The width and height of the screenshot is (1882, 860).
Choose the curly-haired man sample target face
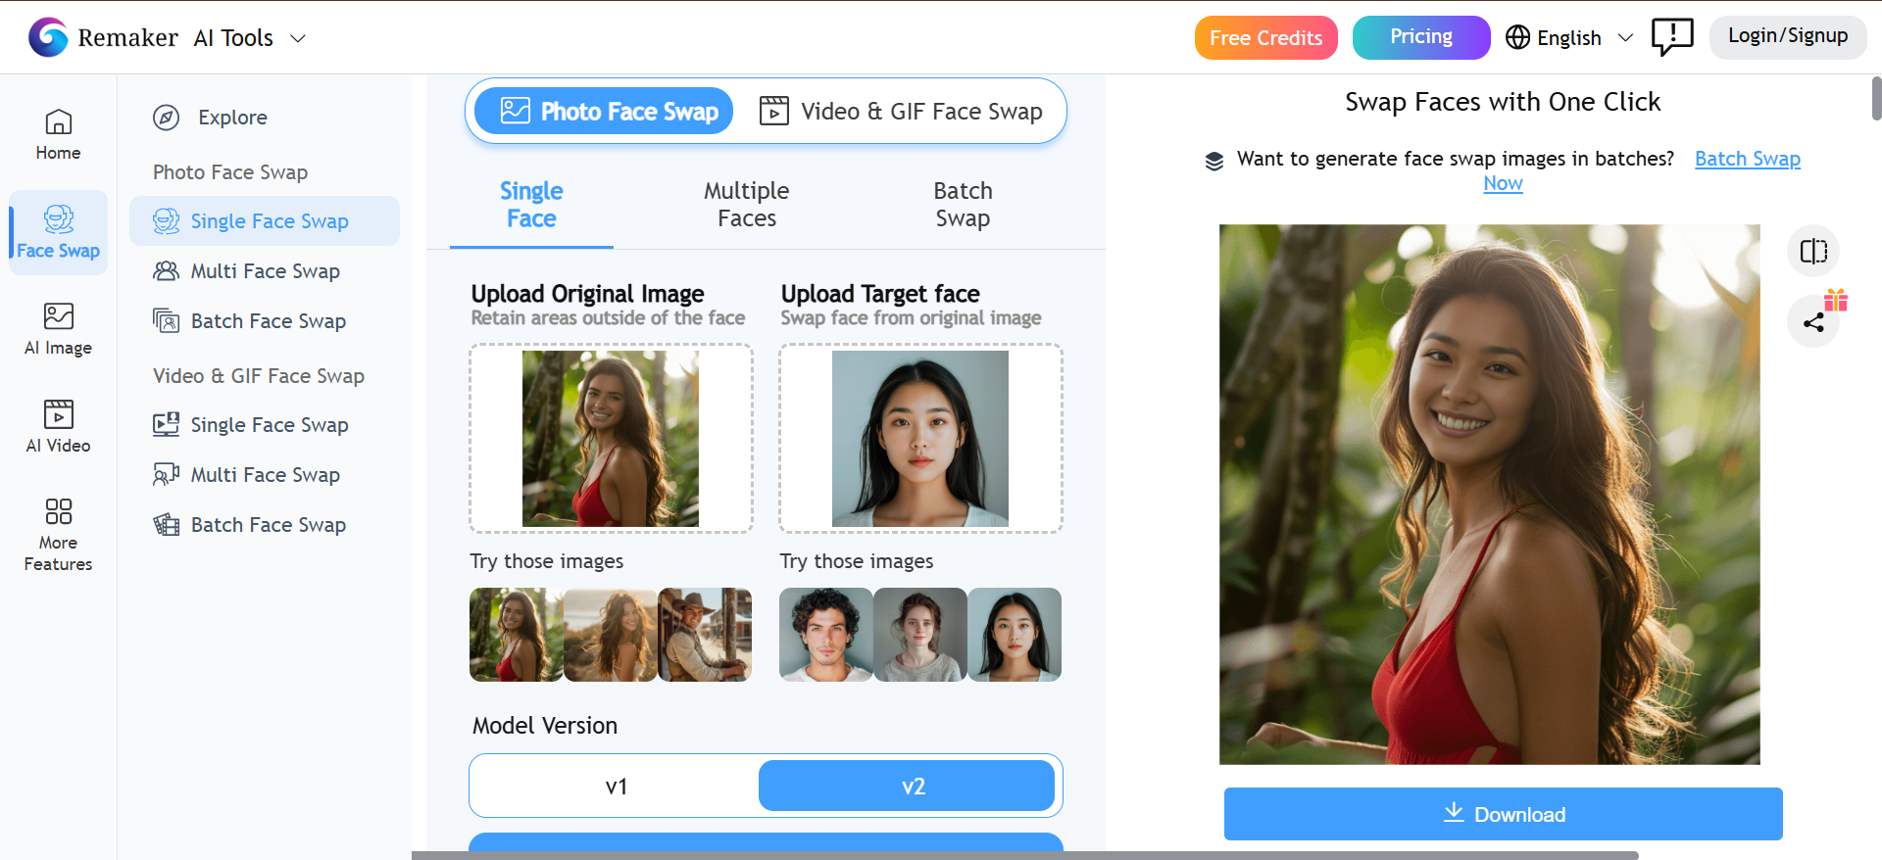pyautogui.click(x=826, y=635)
